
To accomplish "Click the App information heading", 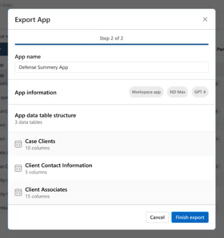I will [36, 93].
